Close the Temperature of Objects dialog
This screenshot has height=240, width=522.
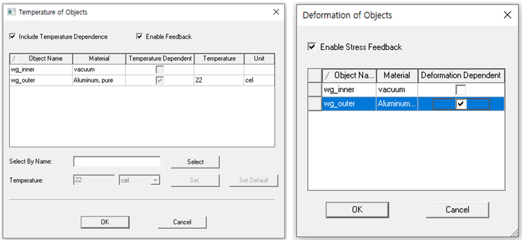(276, 12)
